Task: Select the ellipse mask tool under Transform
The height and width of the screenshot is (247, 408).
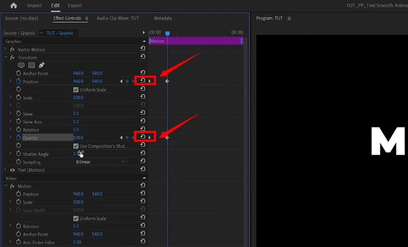Action: [21, 65]
